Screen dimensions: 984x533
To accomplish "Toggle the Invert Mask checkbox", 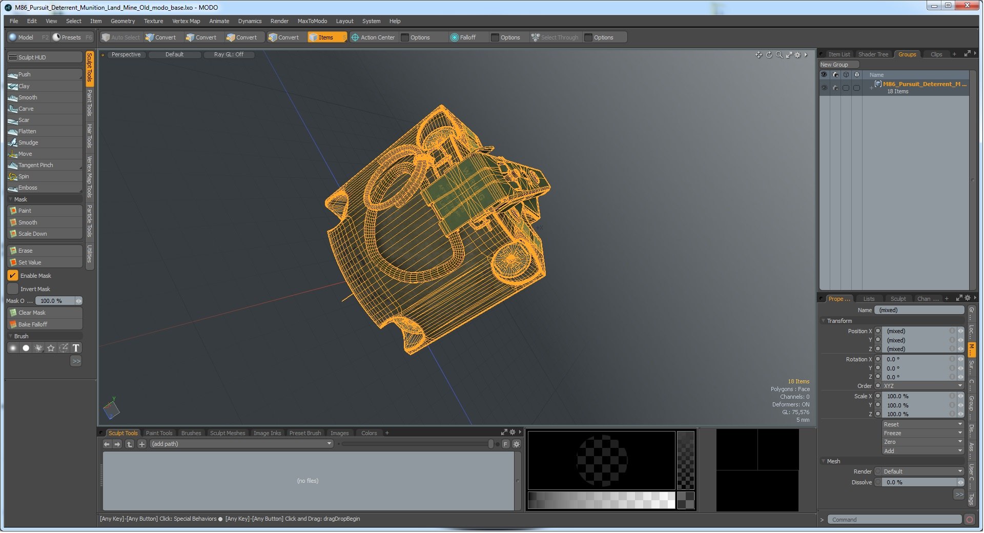I will 13,289.
